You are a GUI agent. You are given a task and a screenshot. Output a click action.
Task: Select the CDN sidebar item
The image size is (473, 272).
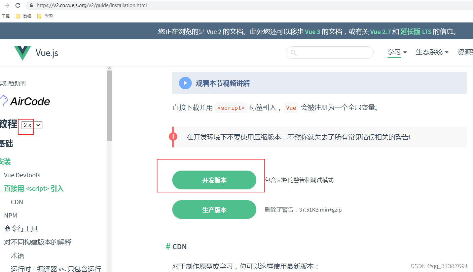tap(17, 202)
